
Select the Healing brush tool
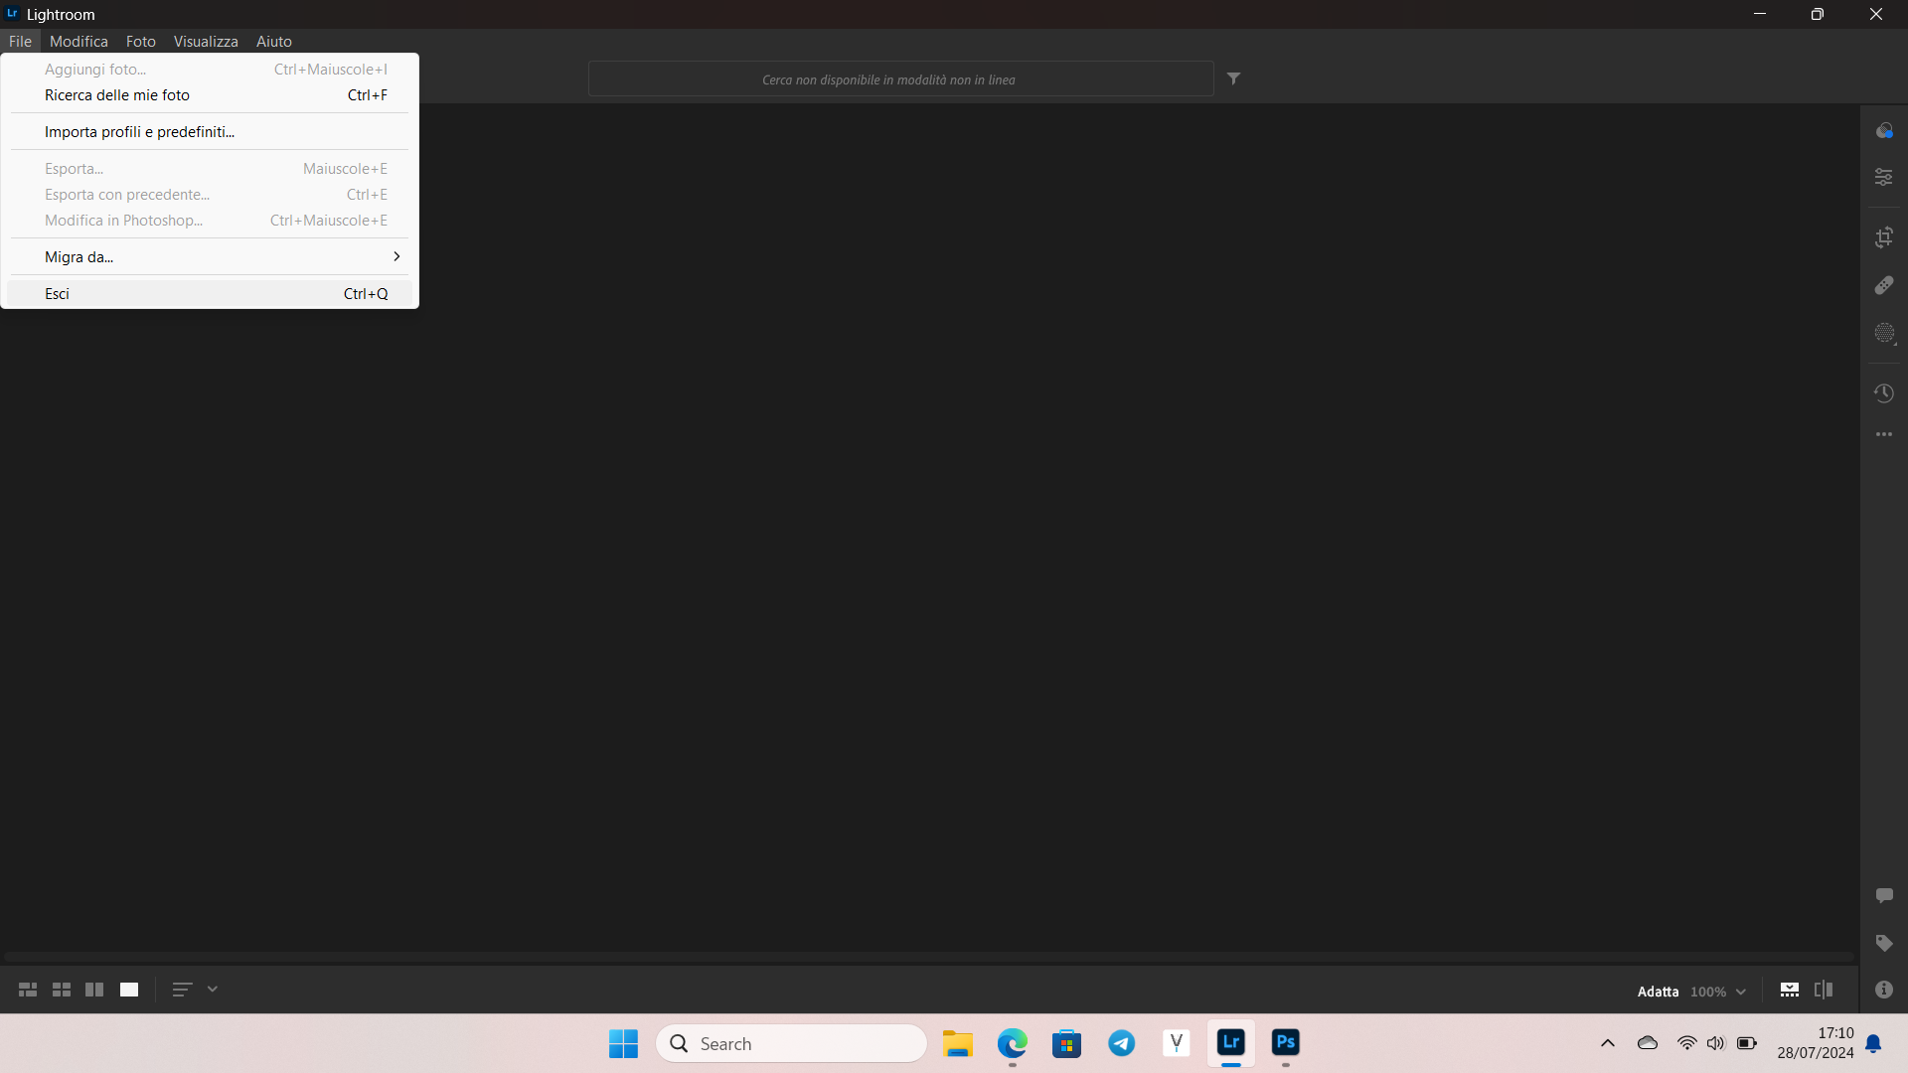tap(1884, 285)
